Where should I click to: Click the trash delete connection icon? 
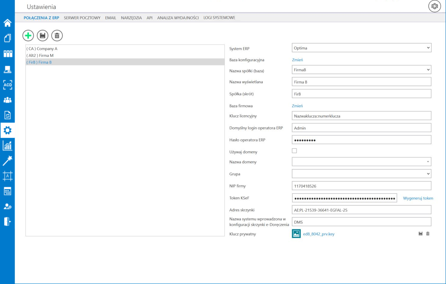click(57, 36)
